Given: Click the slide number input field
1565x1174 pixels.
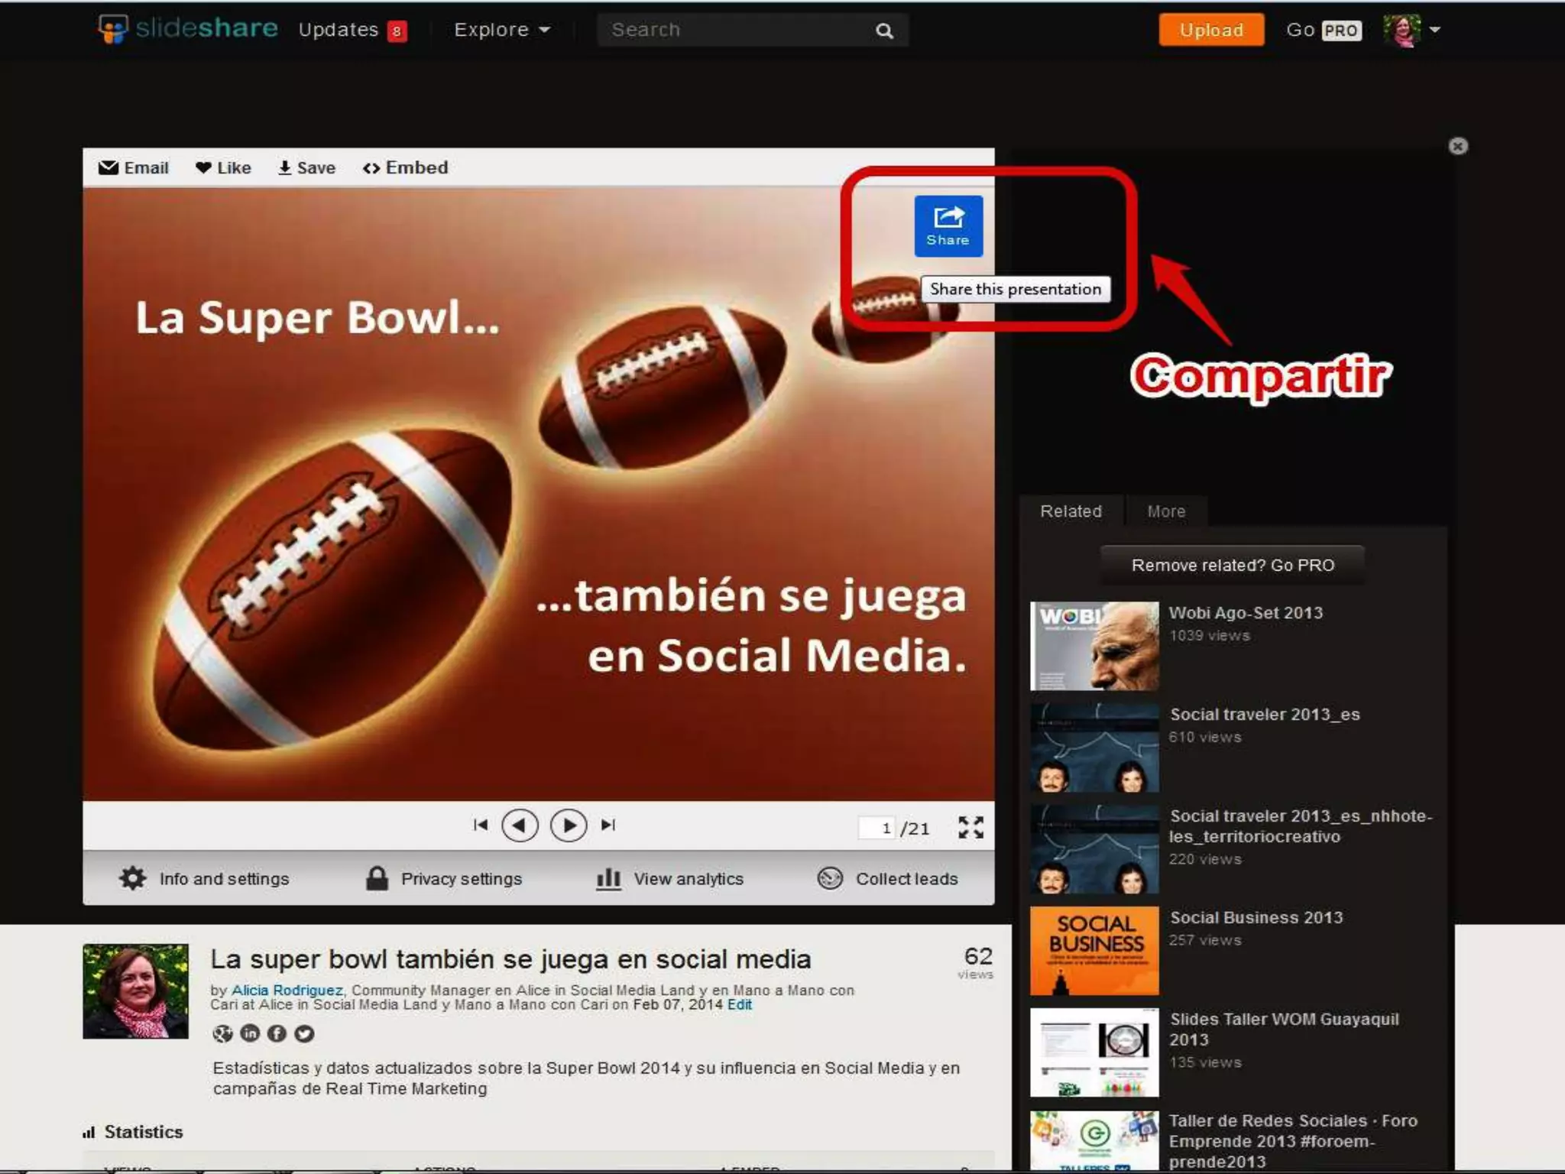Looking at the screenshot, I should tap(877, 828).
